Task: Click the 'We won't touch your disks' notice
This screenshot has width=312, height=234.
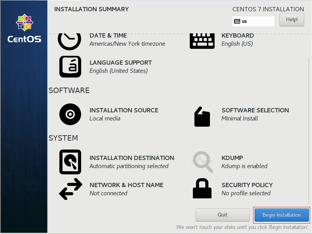Action: click(243, 227)
